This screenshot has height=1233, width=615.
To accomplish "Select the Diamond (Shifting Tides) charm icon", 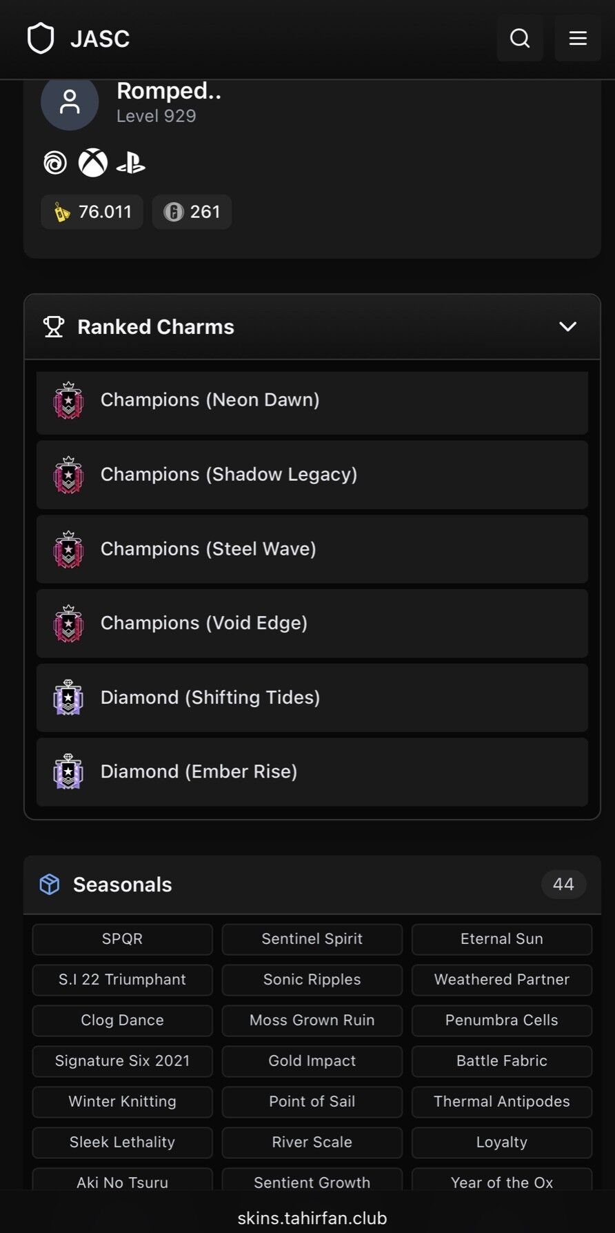I will [68, 698].
